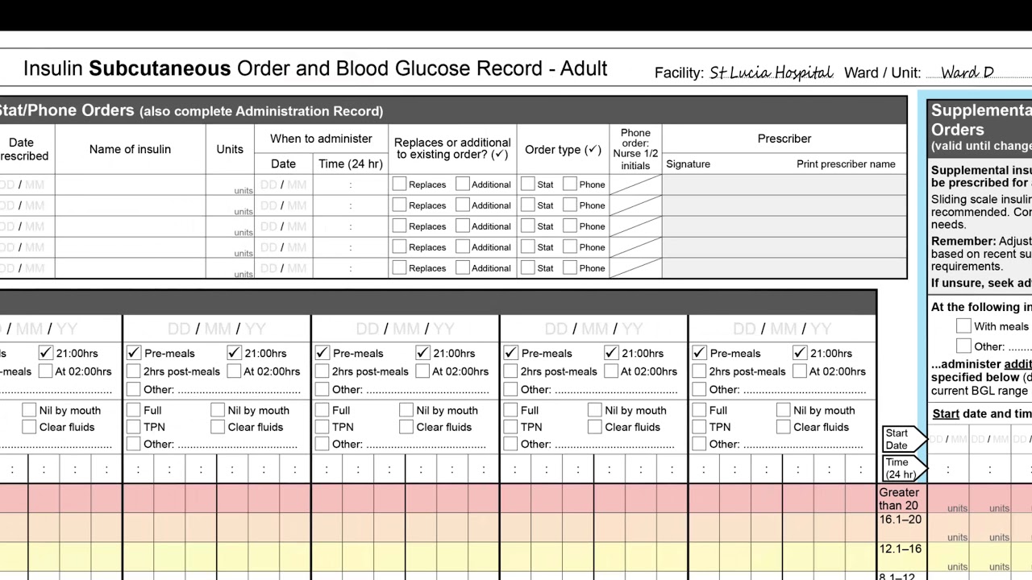Click the DD / MM / YY date of the first full day column
This screenshot has height=580, width=1032.
point(216,329)
